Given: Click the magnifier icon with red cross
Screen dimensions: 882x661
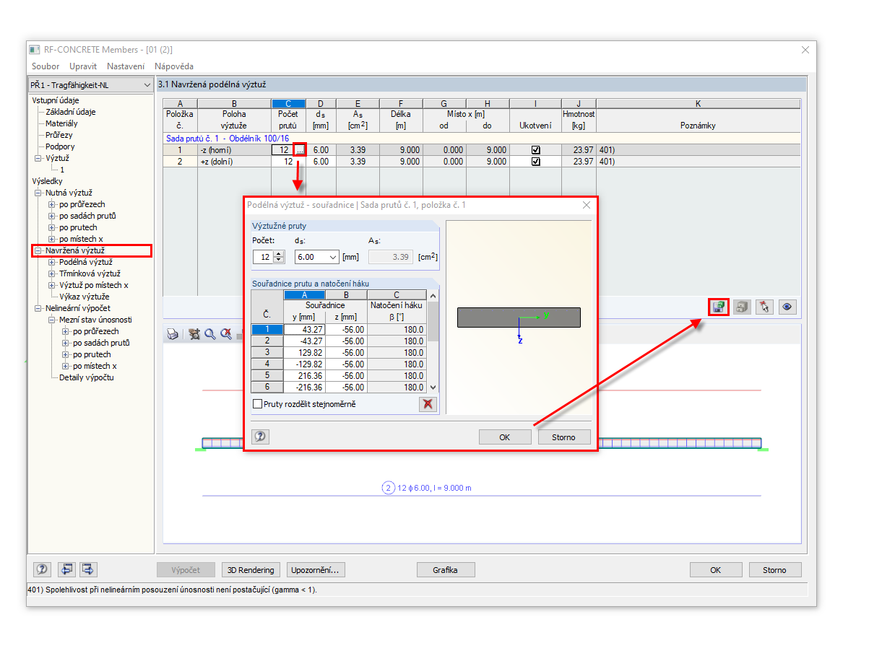Looking at the screenshot, I should tap(226, 334).
